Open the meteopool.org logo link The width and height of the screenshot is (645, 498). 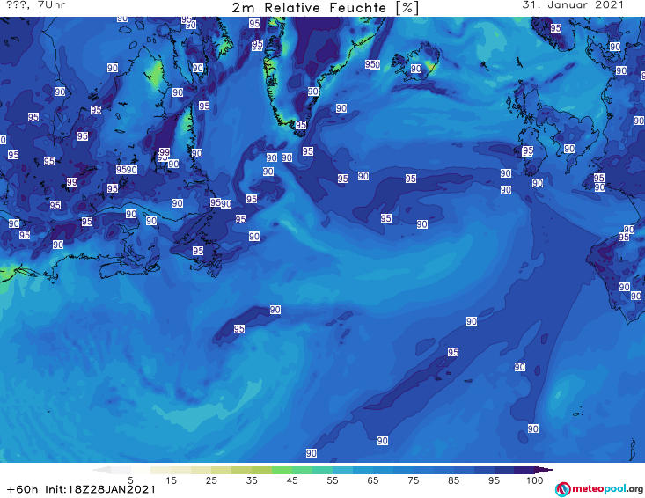point(598,489)
